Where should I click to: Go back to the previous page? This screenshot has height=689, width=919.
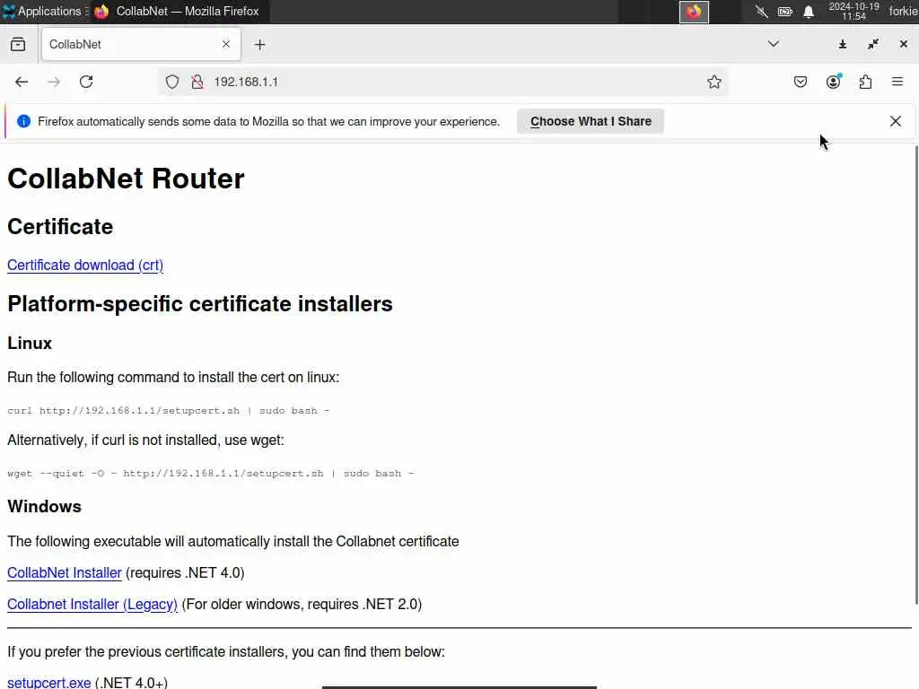22,82
